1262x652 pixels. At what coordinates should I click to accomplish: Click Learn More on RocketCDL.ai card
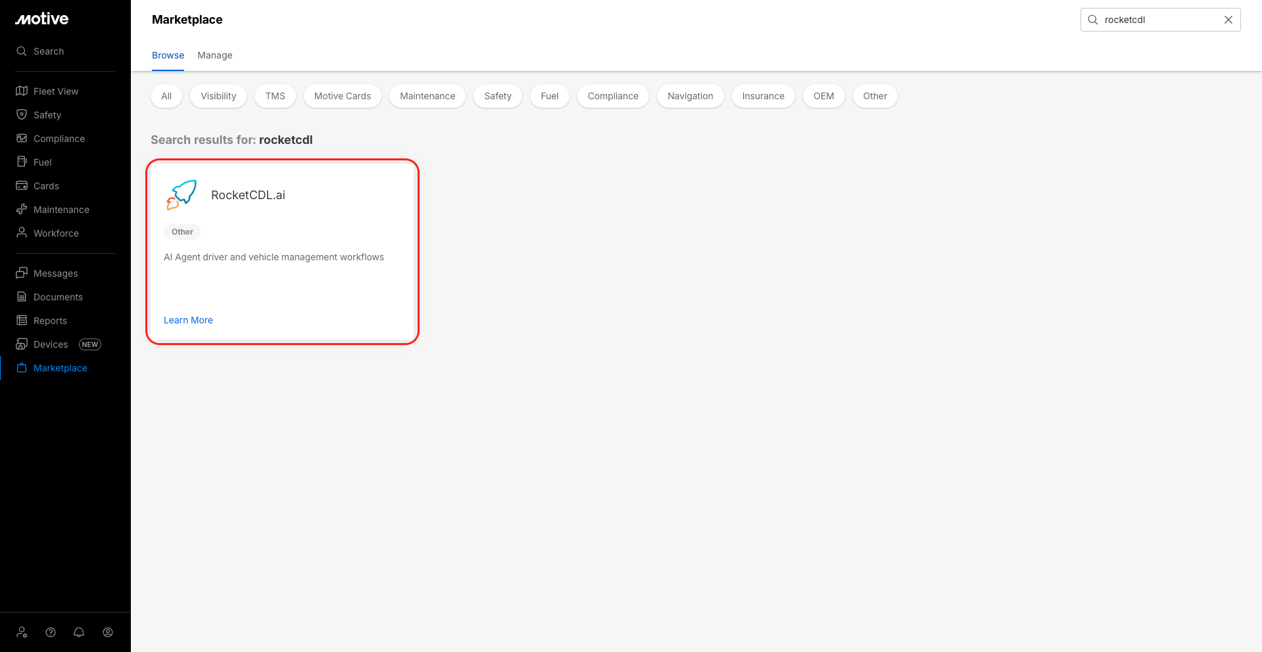(188, 320)
